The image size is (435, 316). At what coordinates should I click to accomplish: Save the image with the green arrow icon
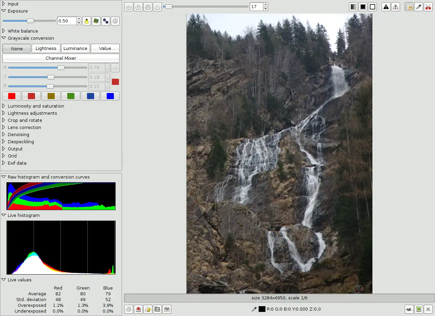pos(419,309)
